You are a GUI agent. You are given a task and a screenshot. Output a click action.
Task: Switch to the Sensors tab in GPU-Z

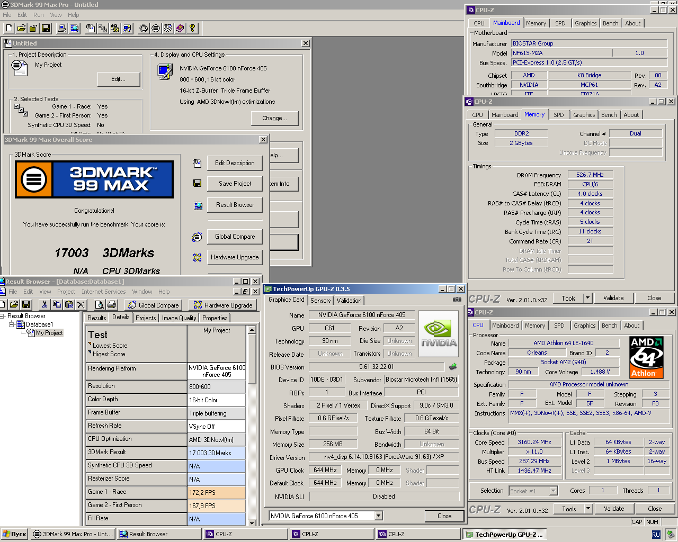[320, 301]
